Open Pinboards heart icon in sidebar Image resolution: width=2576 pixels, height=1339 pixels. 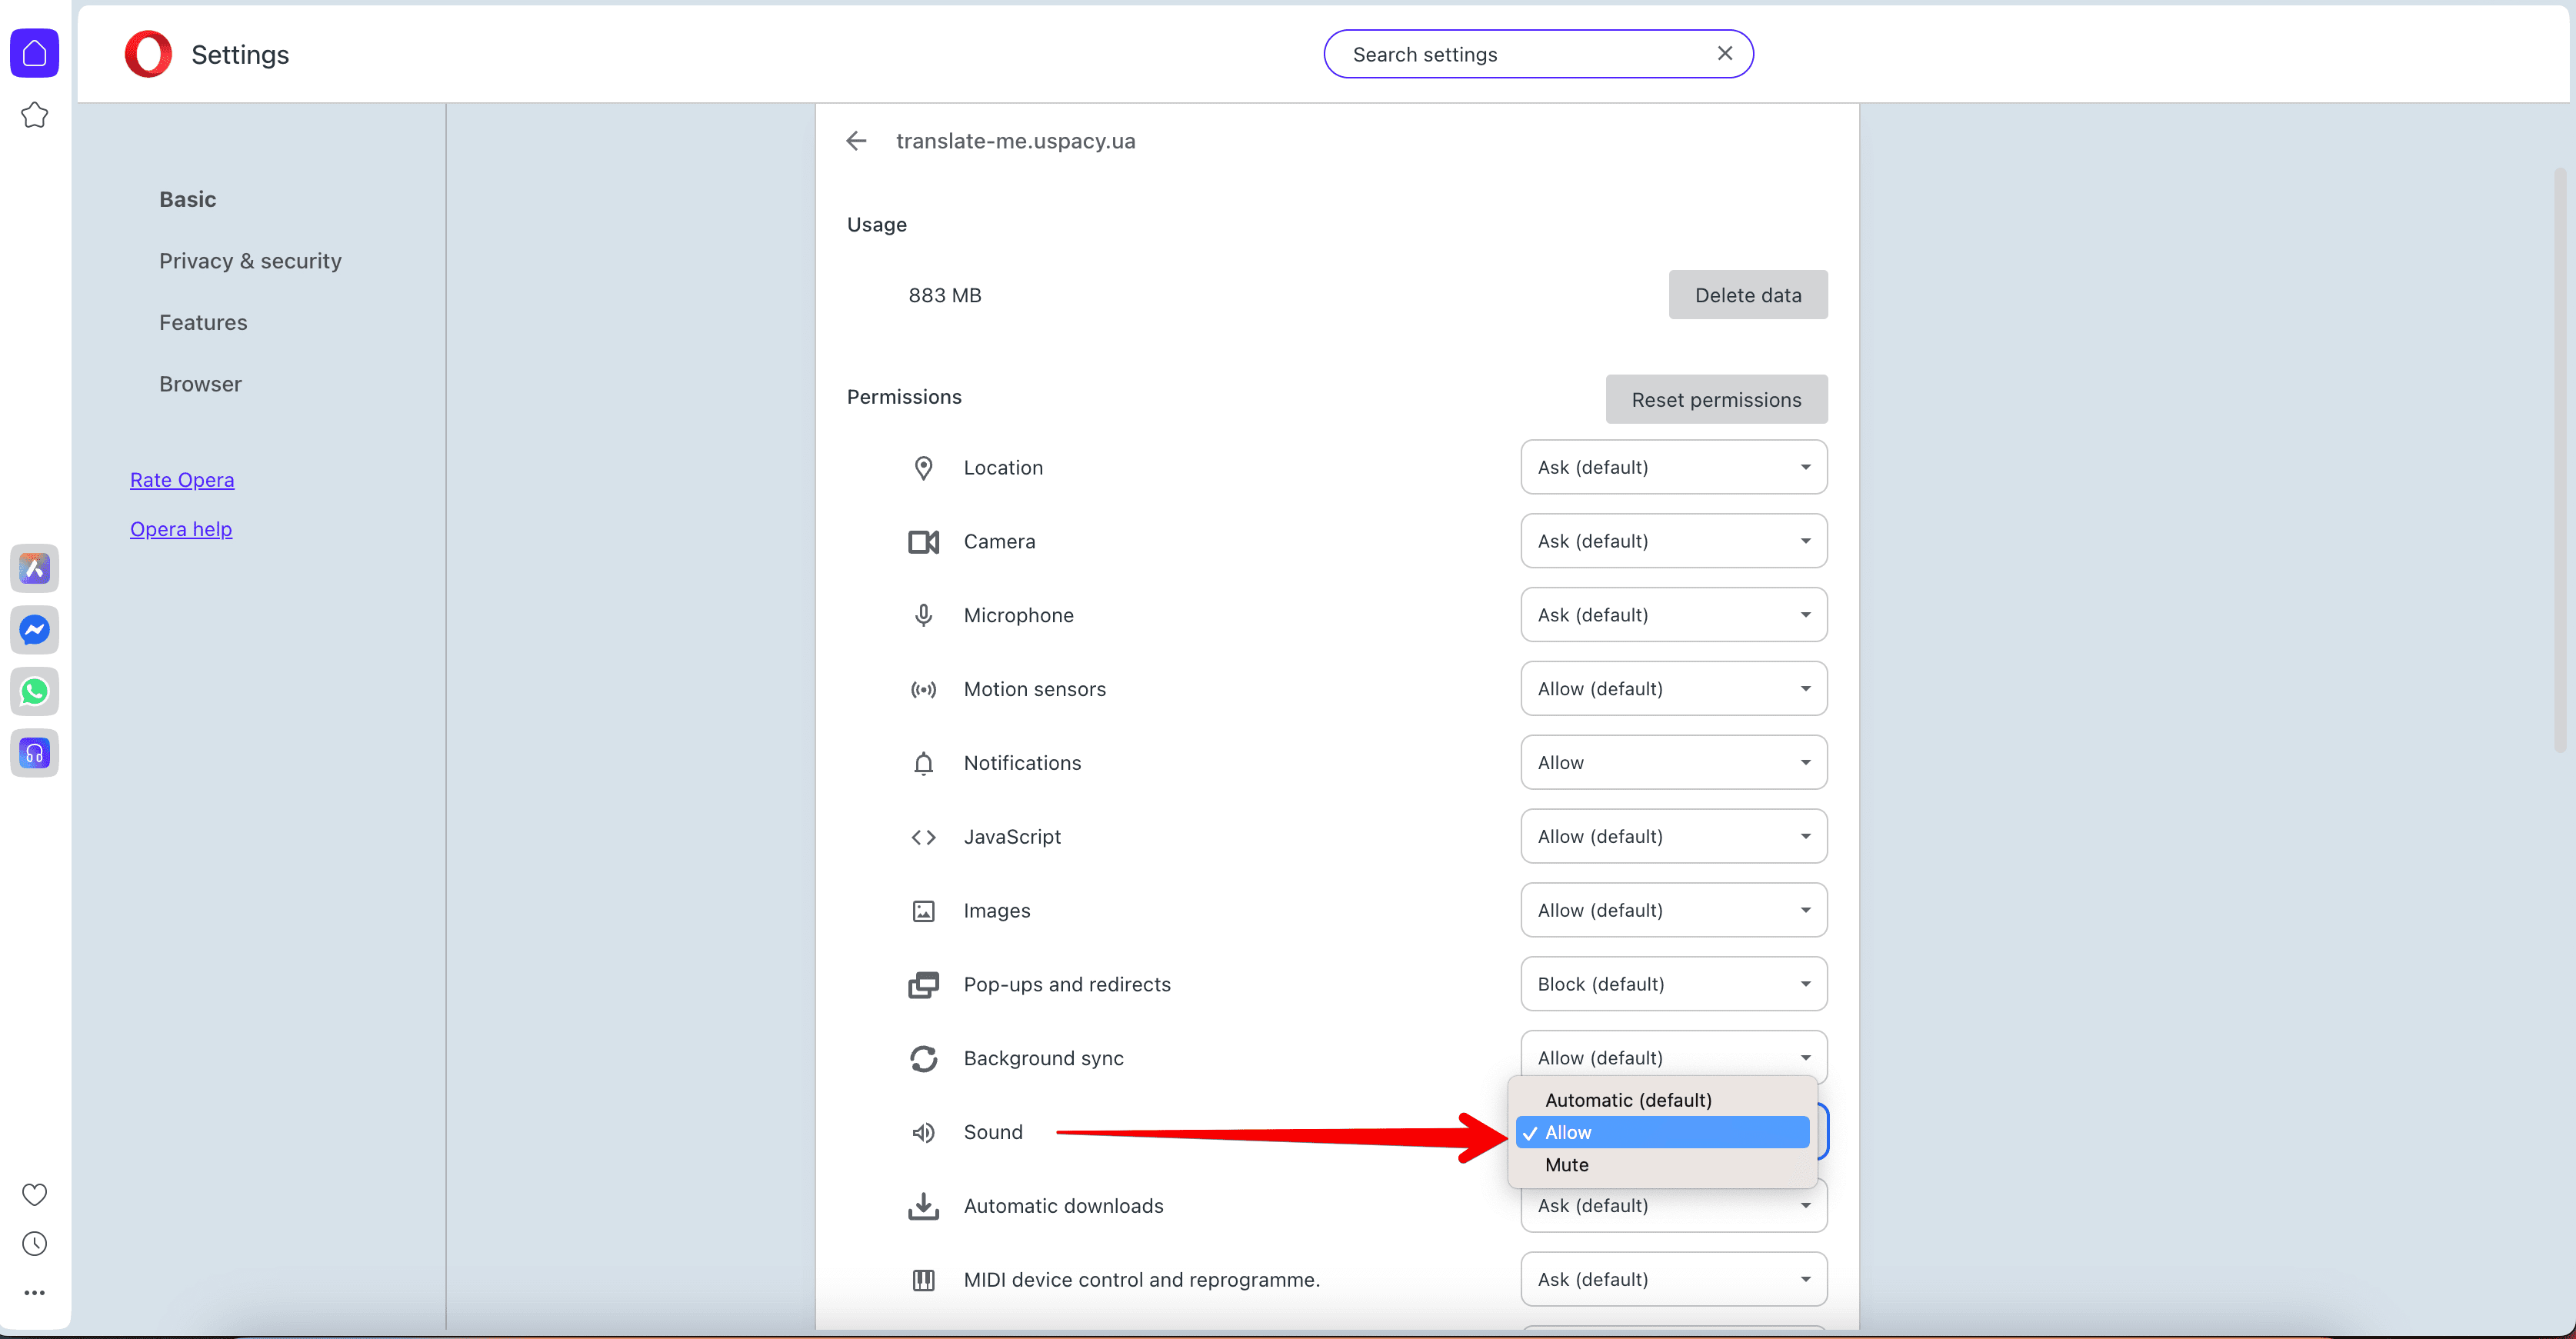34,1194
